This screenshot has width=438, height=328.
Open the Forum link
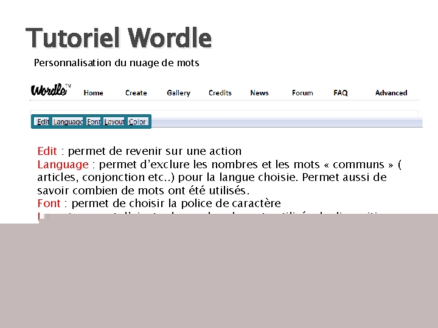[302, 93]
